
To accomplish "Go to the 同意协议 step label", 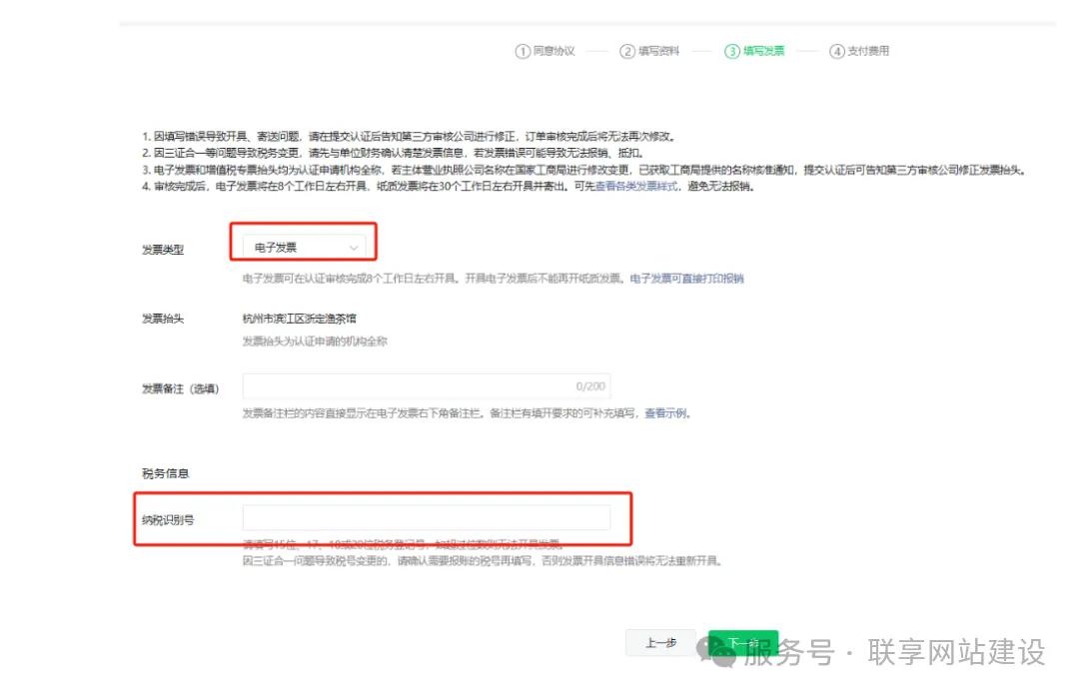I will coord(554,51).
